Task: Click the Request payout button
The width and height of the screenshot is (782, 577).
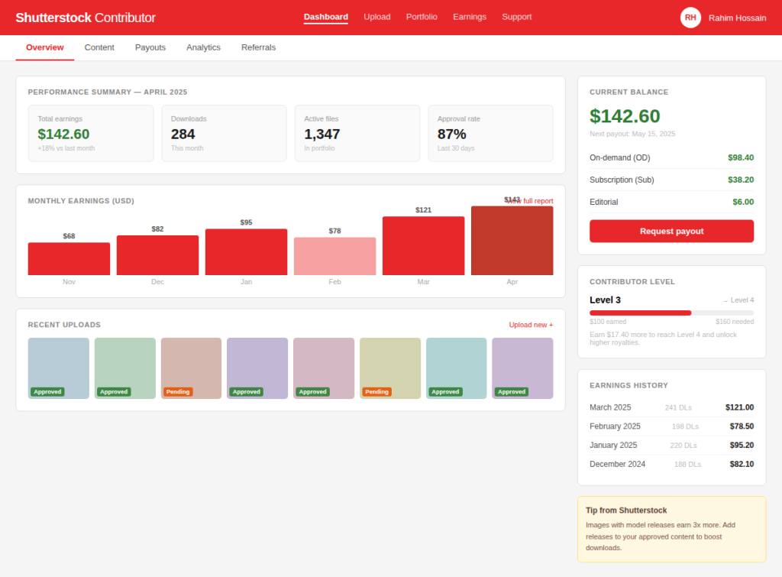Action: point(671,231)
